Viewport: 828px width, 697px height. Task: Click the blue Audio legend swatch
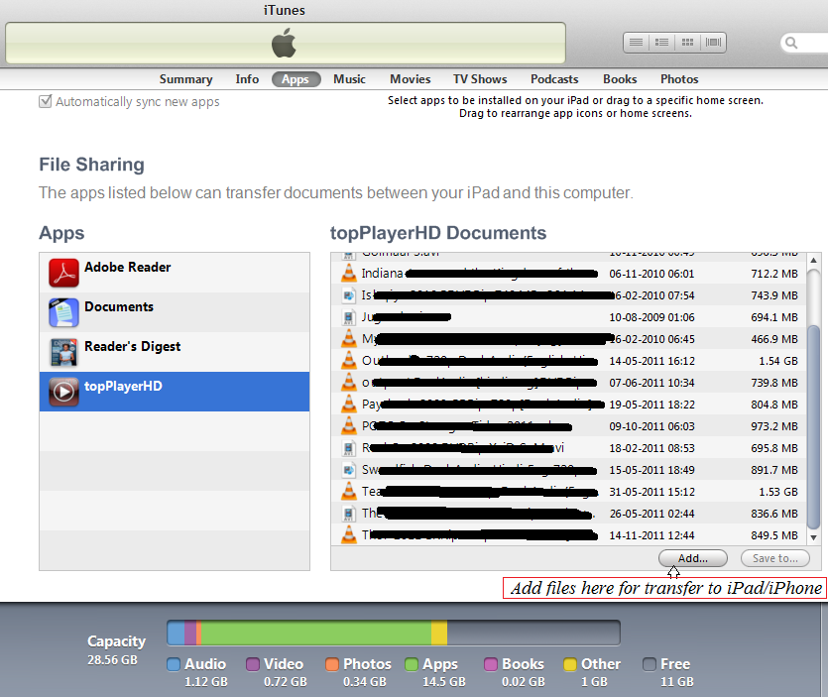[174, 664]
